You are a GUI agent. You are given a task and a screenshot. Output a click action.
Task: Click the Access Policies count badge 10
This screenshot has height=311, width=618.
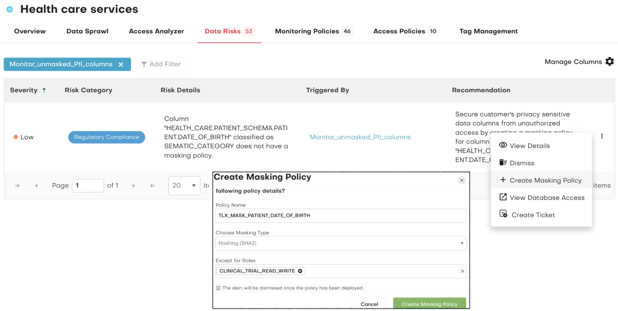coord(433,31)
